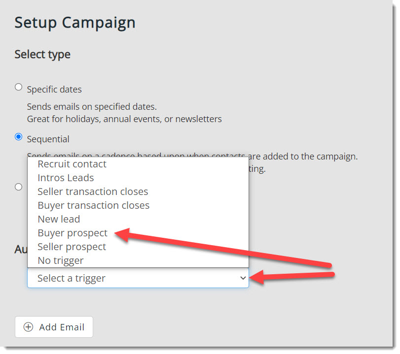Pick 'Seller transaction closes' trigger

coord(93,192)
